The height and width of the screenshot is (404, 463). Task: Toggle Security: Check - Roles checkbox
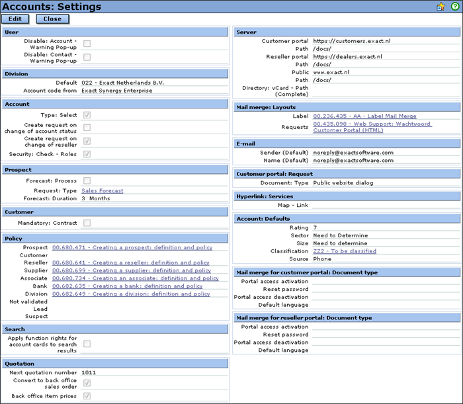click(x=87, y=154)
